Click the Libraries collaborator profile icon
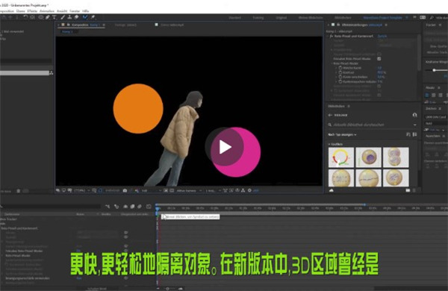 pos(414,115)
